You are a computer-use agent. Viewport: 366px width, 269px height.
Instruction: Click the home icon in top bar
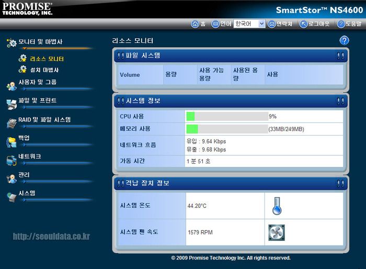click(x=195, y=24)
